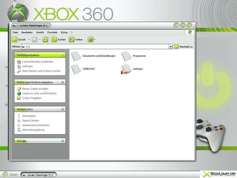Select the shared netlogon folder icon
237x178 pixels.
coord(126,69)
